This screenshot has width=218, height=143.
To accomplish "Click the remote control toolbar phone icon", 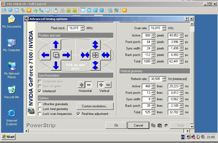I will [41, 10].
